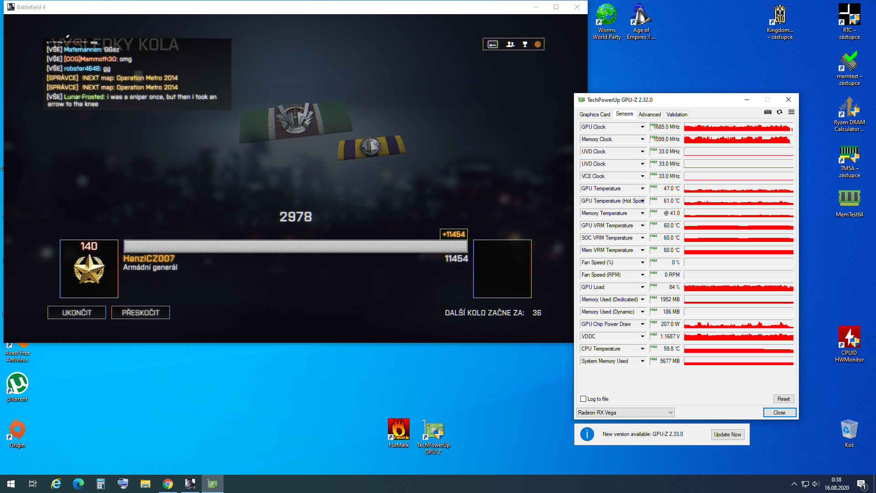876x493 pixels.
Task: Click Update Now for GPU-Z 2.33.0
Action: pyautogui.click(x=727, y=435)
